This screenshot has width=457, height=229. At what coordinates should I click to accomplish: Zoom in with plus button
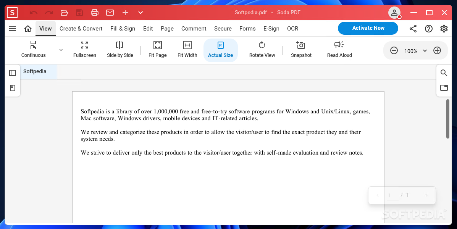click(x=437, y=51)
